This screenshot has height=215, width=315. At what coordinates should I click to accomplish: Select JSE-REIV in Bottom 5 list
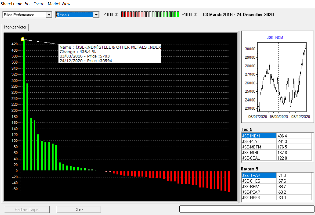pos(259,187)
